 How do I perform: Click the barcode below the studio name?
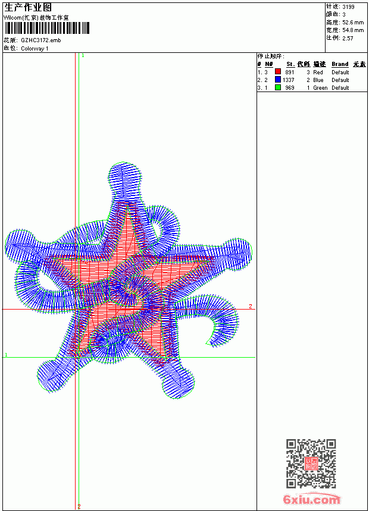(46, 28)
